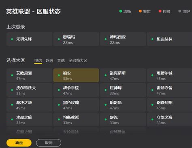Select the 影流 server
Viewport: 192px width, 148px height.
point(123,119)
